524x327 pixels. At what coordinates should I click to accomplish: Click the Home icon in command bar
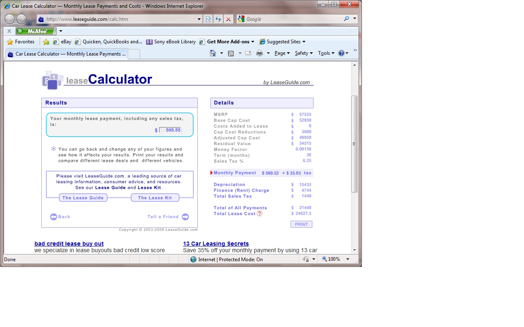click(x=212, y=53)
